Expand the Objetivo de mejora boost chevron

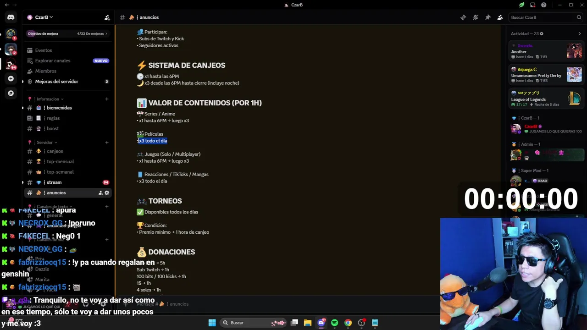coord(106,33)
